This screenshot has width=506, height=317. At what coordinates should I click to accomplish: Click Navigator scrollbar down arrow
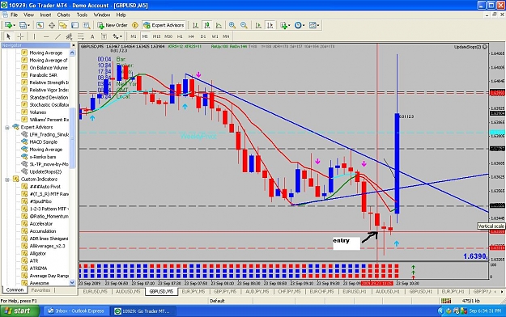point(72,282)
